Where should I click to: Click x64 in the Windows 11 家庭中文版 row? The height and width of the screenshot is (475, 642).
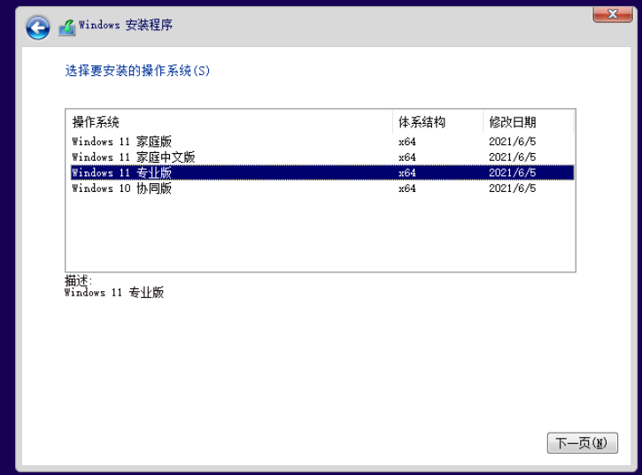click(407, 157)
